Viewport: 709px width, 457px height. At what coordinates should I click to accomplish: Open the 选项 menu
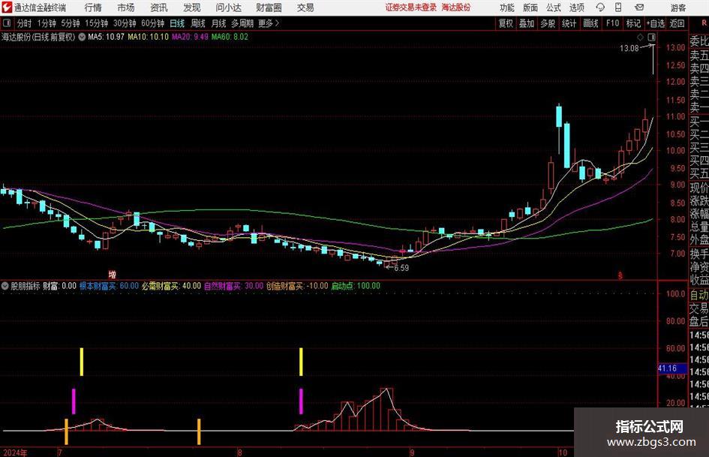coord(576,8)
